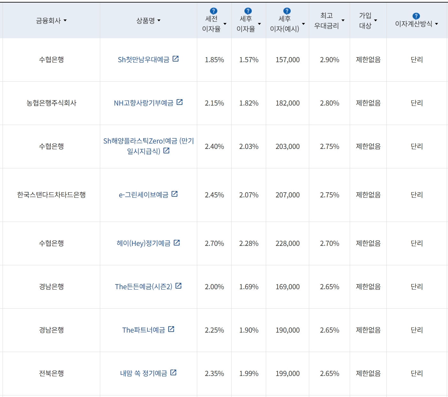
Task: Sort by 최고 우대금리 column arrow
Action: (343, 21)
